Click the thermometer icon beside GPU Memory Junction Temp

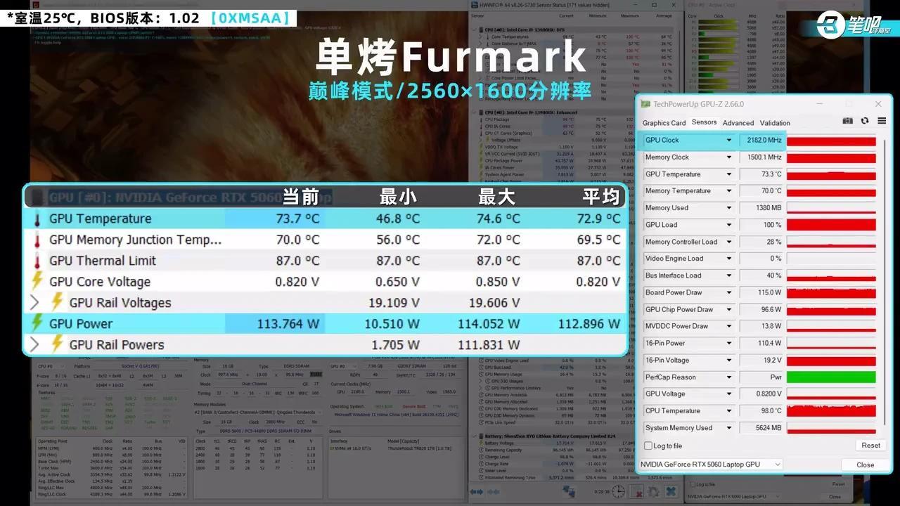point(37,240)
